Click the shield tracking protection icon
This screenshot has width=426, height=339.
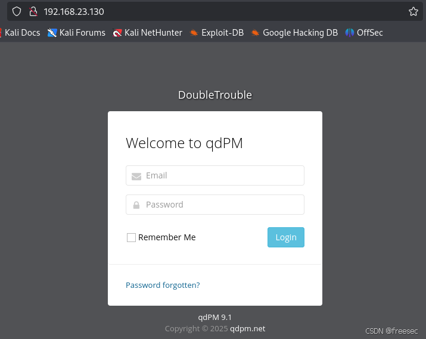pos(17,11)
